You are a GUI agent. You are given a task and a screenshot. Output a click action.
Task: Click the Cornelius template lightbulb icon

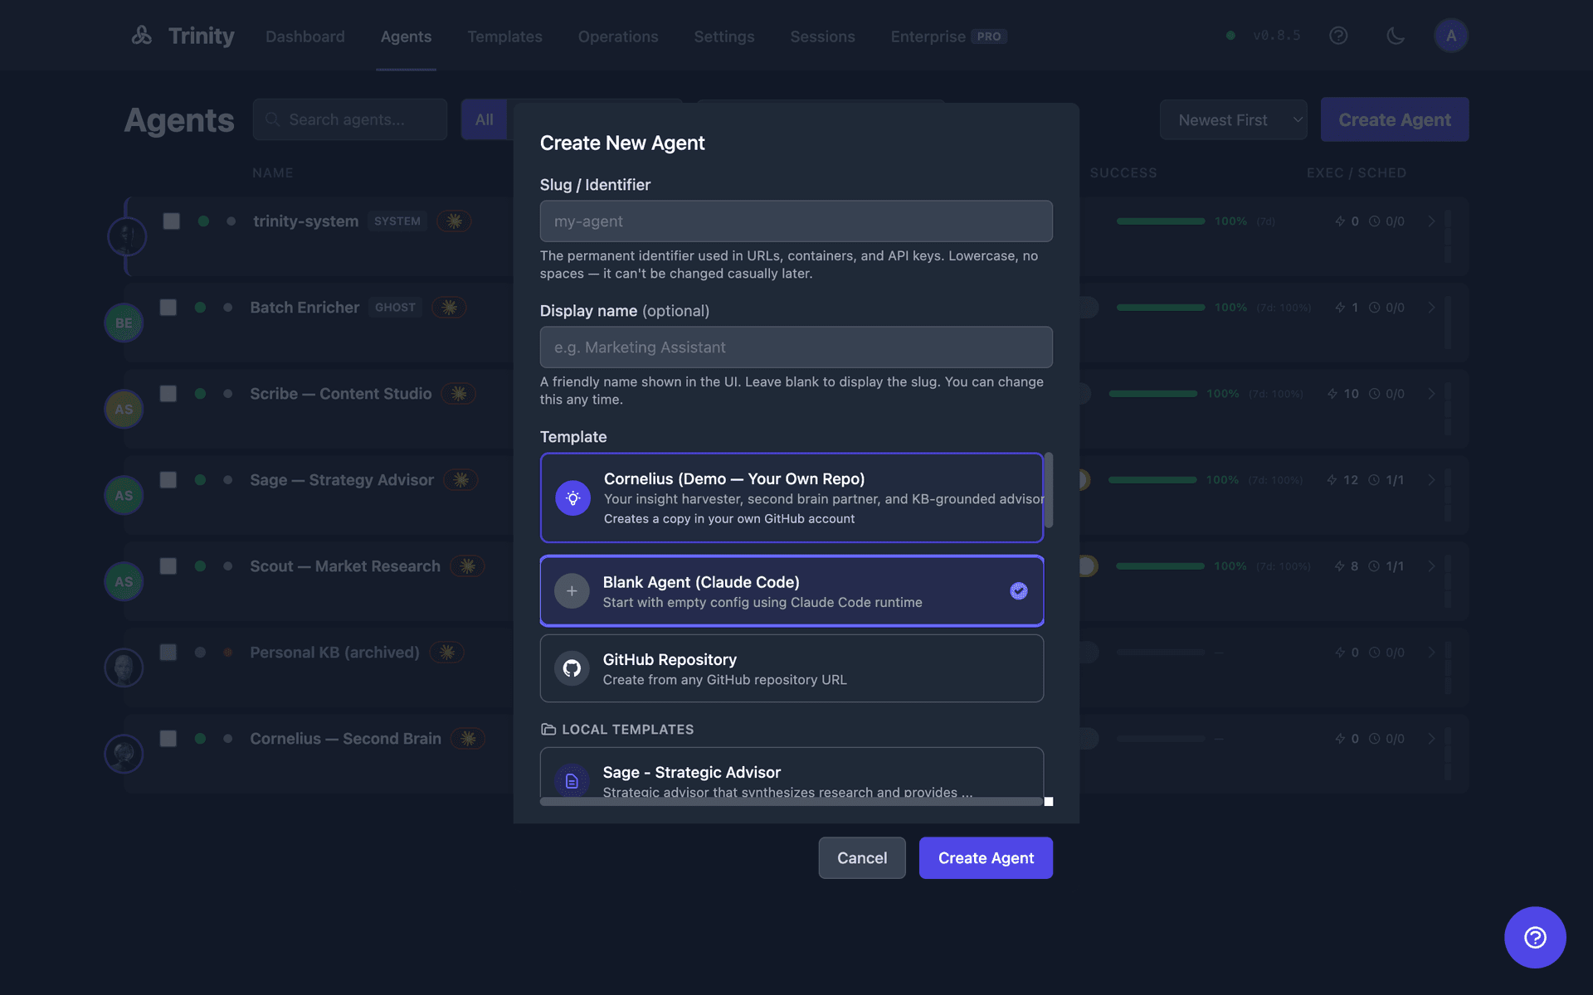572,498
